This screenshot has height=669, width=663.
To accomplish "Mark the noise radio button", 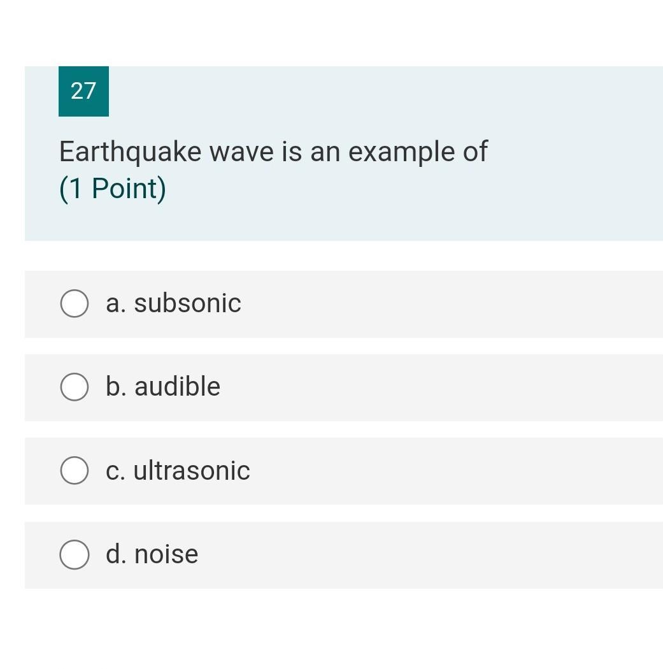I will [75, 554].
